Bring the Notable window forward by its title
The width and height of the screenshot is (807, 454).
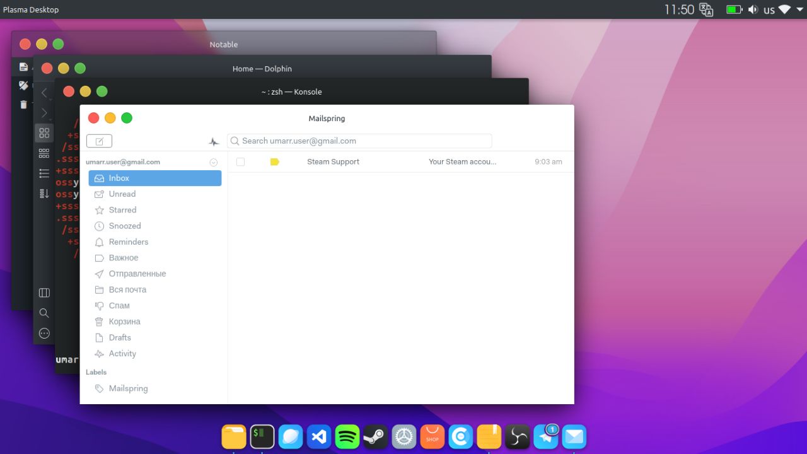[x=224, y=45]
